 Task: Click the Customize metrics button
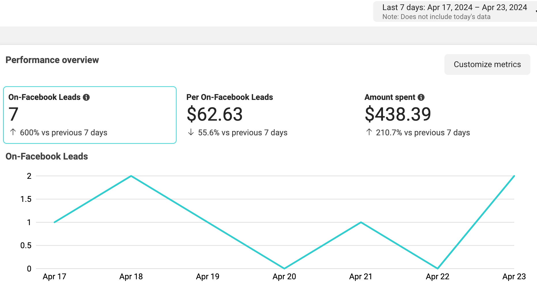point(487,64)
